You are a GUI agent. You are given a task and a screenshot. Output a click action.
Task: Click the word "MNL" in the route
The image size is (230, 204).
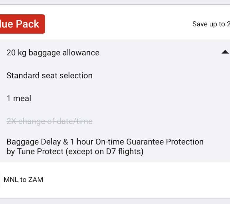pyautogui.click(x=11, y=179)
